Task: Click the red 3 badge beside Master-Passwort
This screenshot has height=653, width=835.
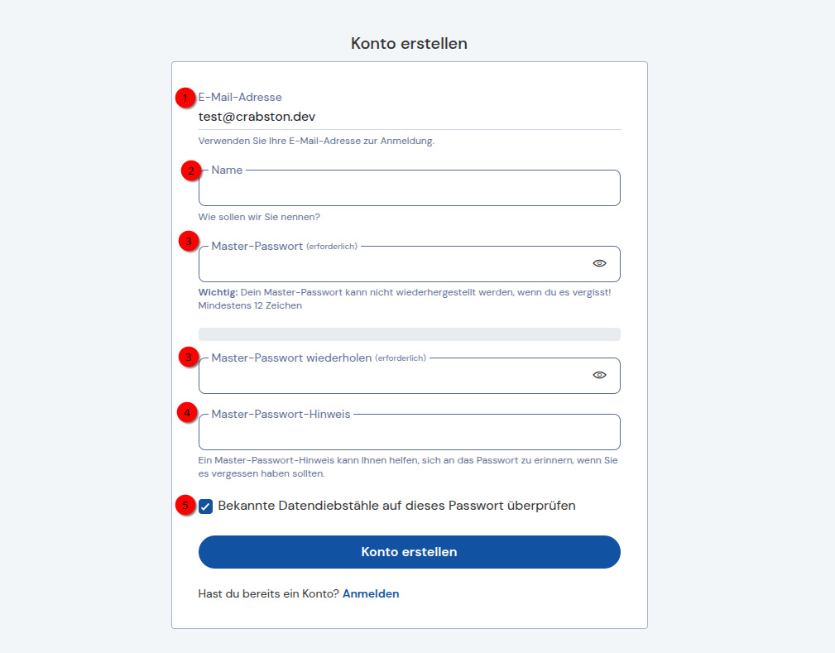Action: 189,242
